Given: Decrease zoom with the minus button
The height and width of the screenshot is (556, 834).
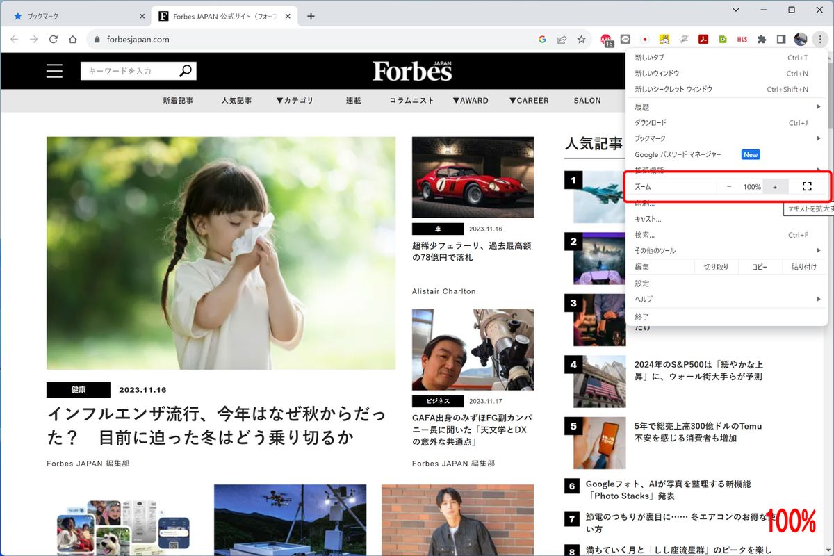Looking at the screenshot, I should click(x=729, y=187).
